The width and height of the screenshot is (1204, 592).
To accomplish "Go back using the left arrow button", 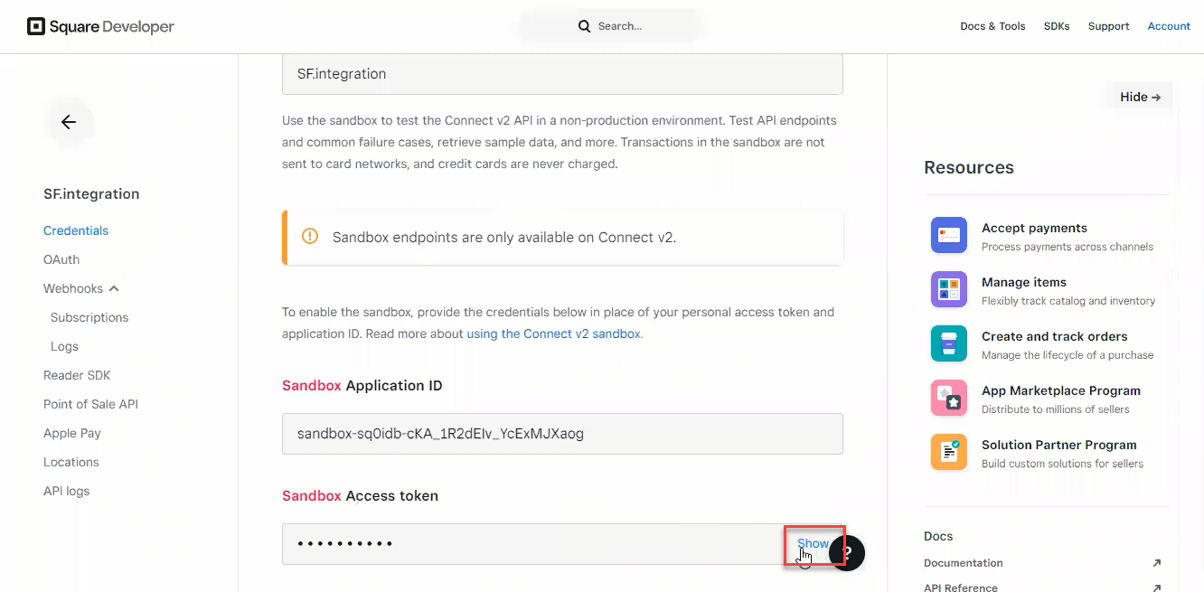I will [69, 122].
